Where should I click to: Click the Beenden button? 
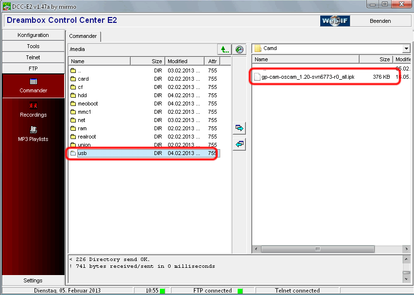[x=380, y=21]
